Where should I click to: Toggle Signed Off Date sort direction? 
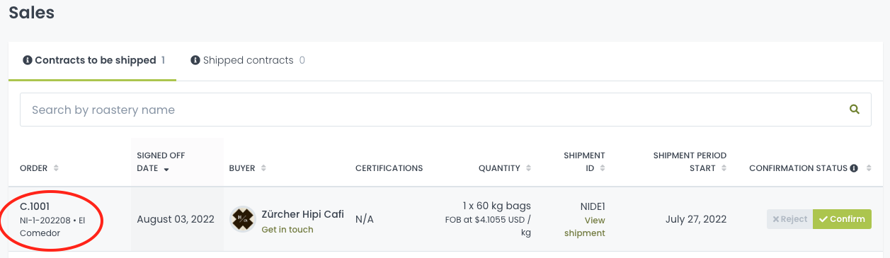166,169
